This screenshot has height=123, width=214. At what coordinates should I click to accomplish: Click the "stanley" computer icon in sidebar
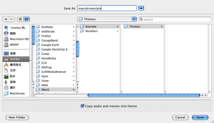(6, 28)
